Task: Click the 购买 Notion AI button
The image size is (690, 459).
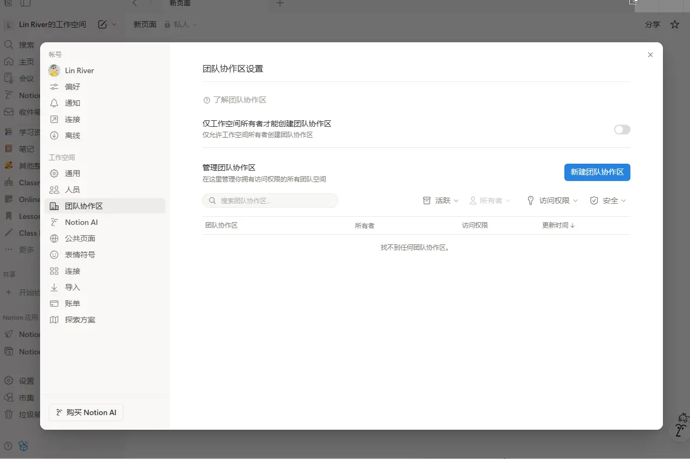Action: point(86,412)
